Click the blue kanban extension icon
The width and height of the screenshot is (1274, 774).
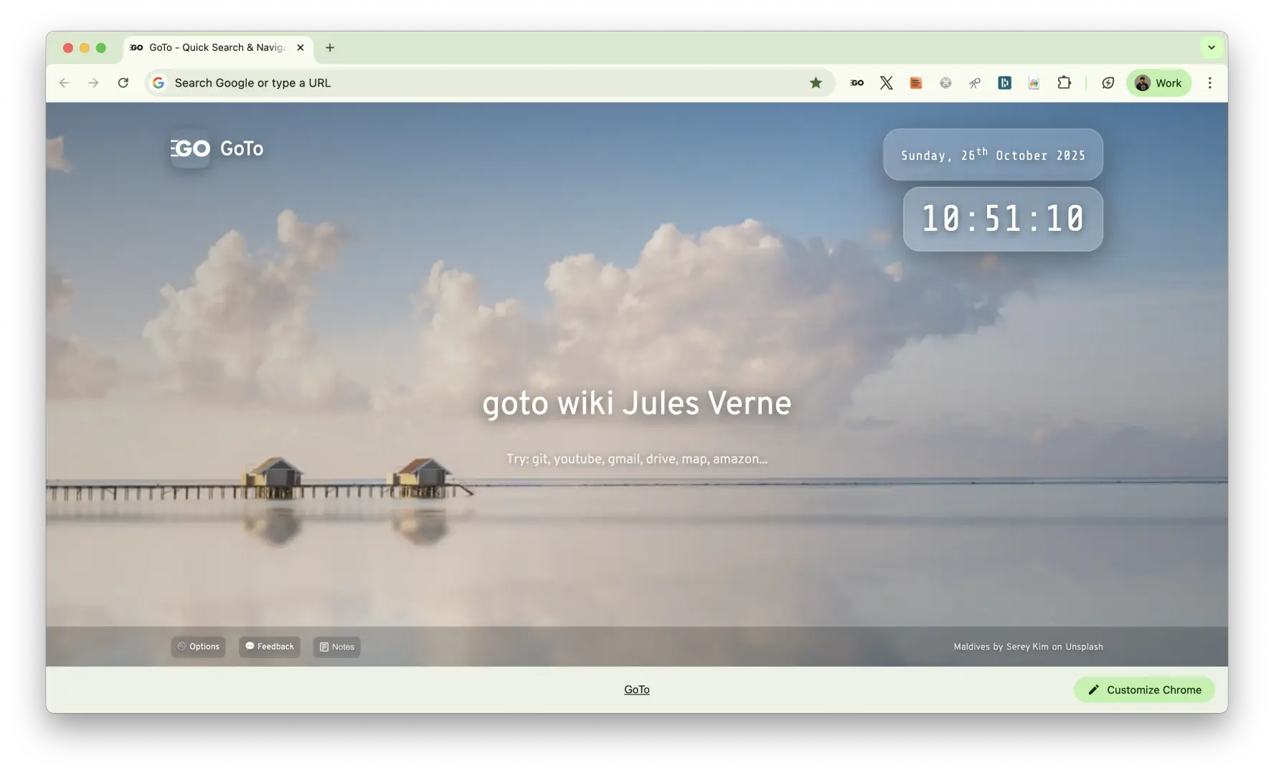pyautogui.click(x=1004, y=82)
